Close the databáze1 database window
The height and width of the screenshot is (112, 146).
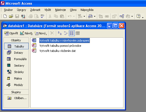tap(122, 26)
